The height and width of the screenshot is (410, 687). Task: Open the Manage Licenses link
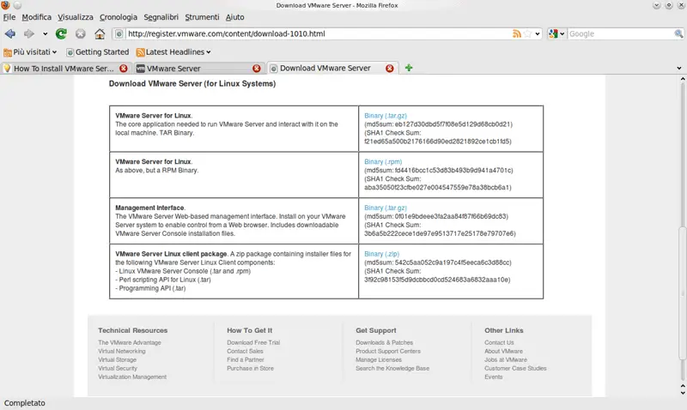click(379, 359)
